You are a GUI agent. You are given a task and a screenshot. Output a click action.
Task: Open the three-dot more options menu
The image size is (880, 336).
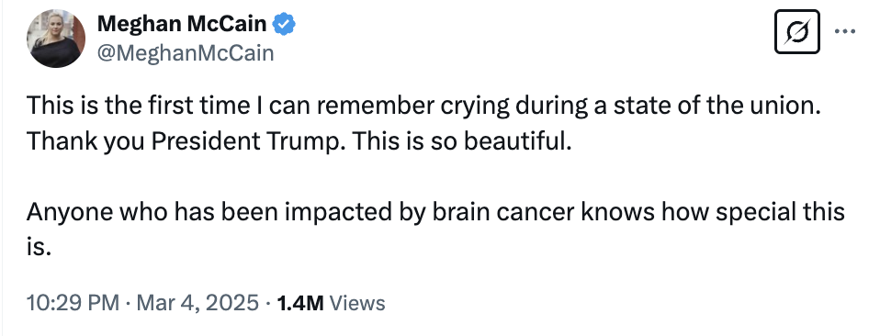(x=845, y=31)
